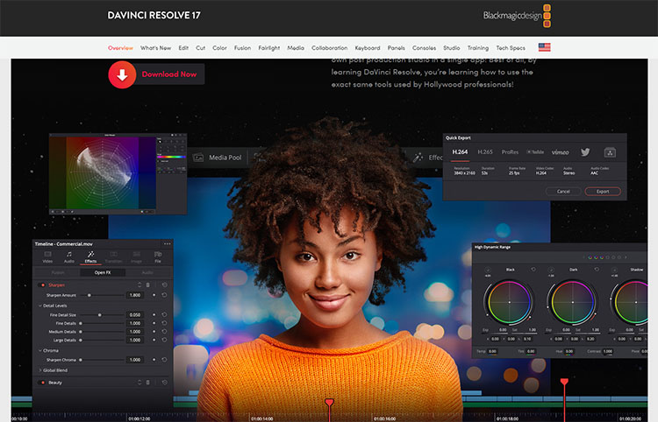The image size is (658, 422).
Task: Add keyframe for Sharpen Amount
Action: [x=154, y=295]
